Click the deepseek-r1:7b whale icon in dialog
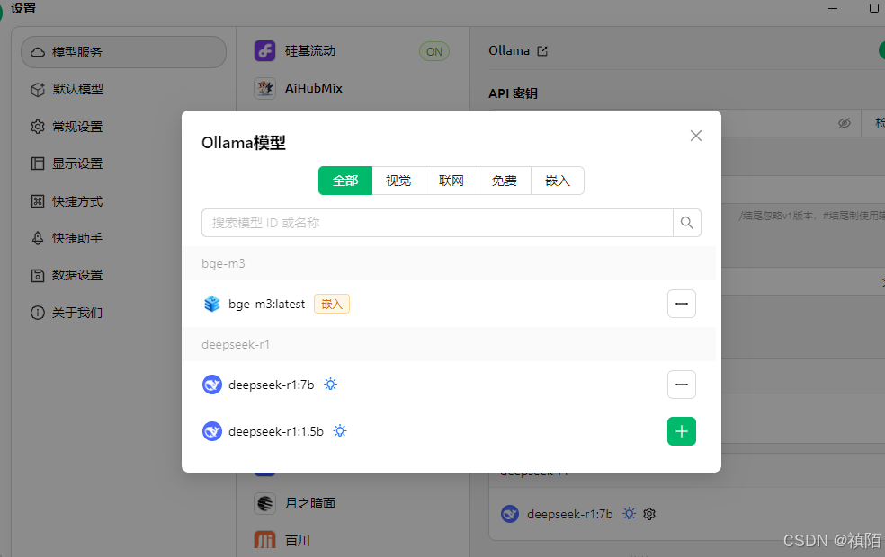885x557 pixels. 211,385
